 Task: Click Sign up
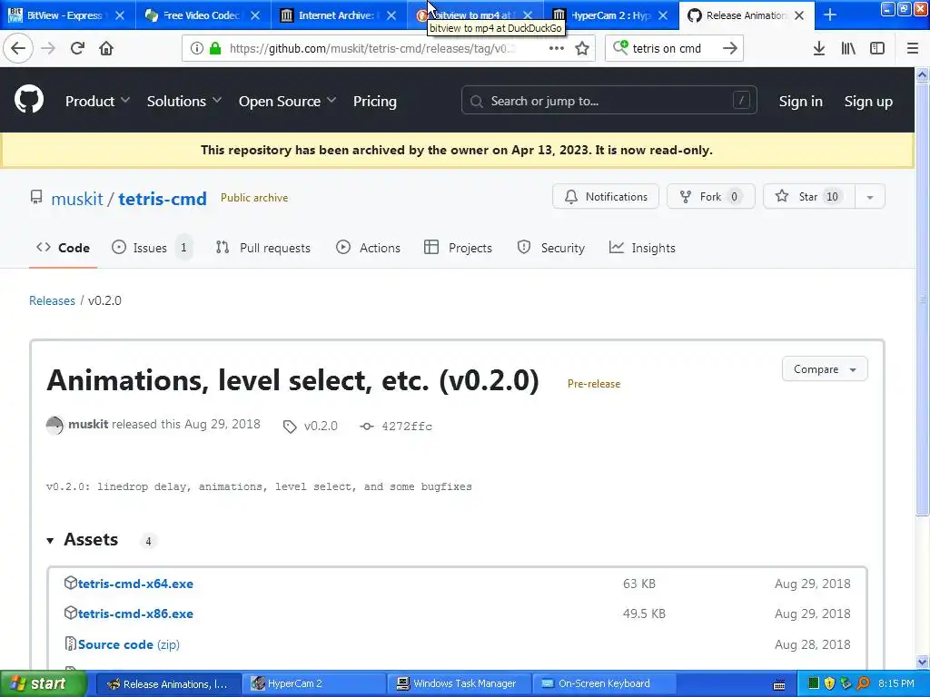tap(867, 102)
